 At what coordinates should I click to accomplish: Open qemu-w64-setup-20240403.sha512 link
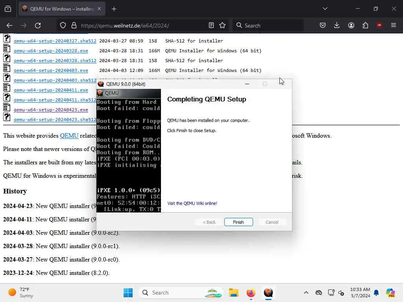point(55,80)
